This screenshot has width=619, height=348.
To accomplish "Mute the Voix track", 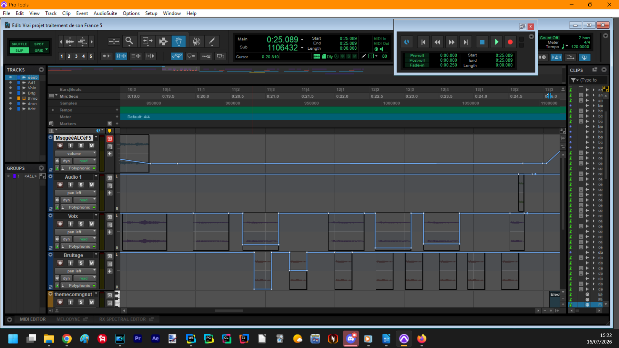I will coord(92,224).
